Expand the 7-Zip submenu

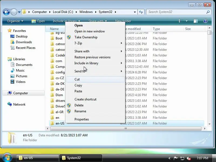click(x=95, y=43)
